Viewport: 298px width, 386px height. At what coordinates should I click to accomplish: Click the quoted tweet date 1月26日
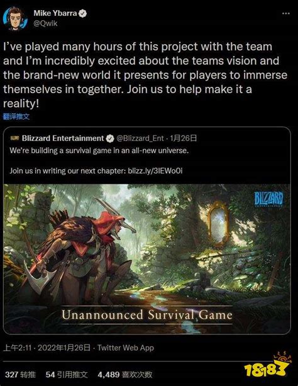(184, 139)
